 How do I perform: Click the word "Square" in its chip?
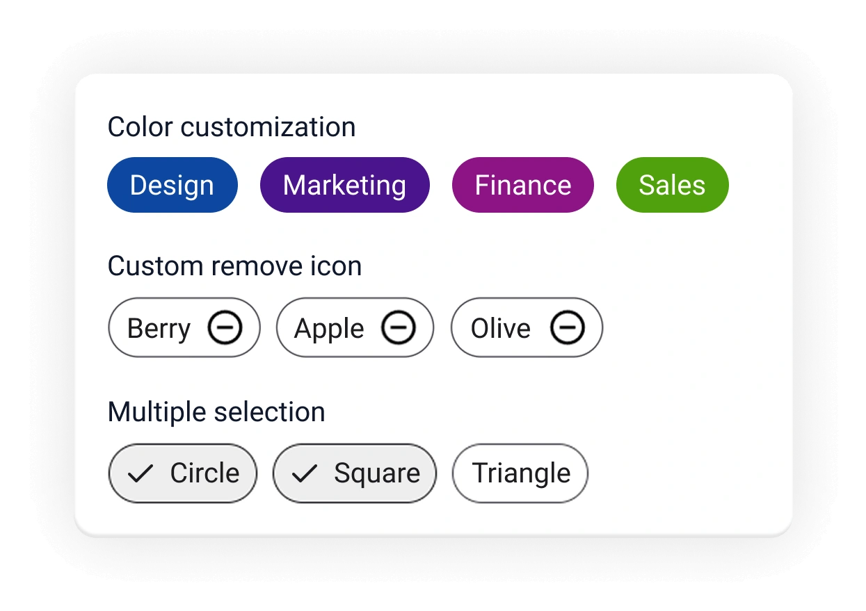coord(377,473)
